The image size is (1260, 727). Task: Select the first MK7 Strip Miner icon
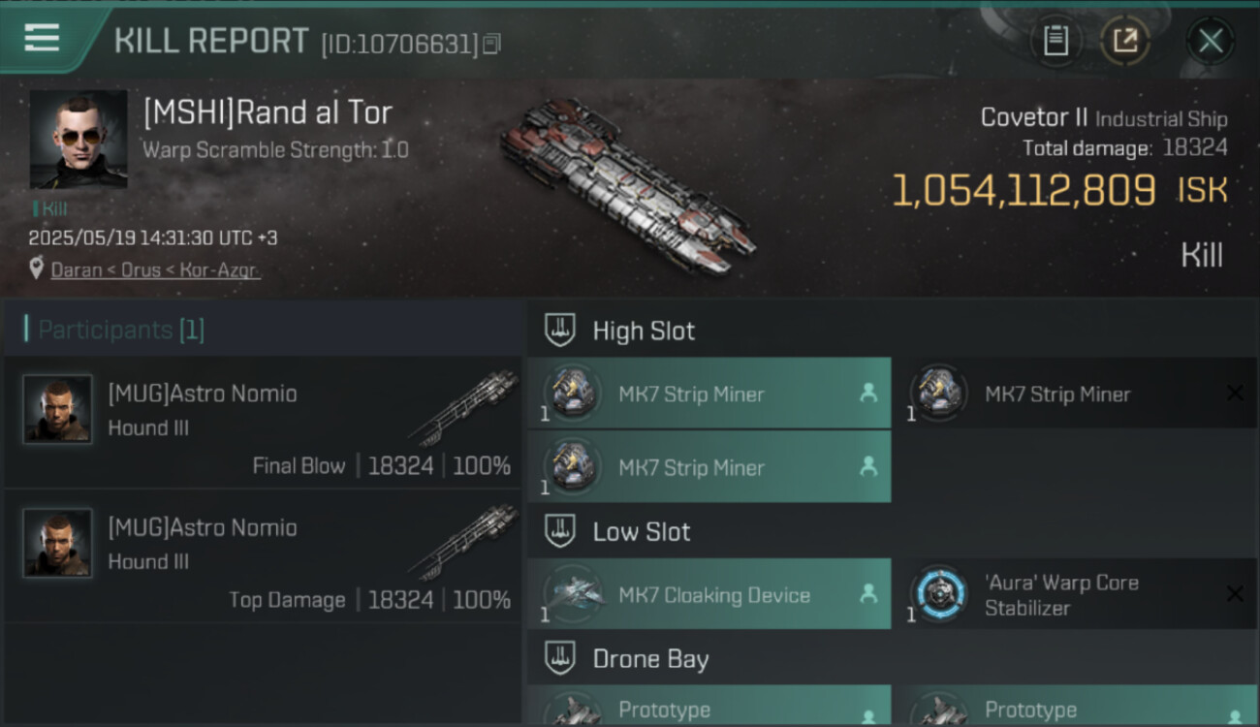pyautogui.click(x=572, y=394)
